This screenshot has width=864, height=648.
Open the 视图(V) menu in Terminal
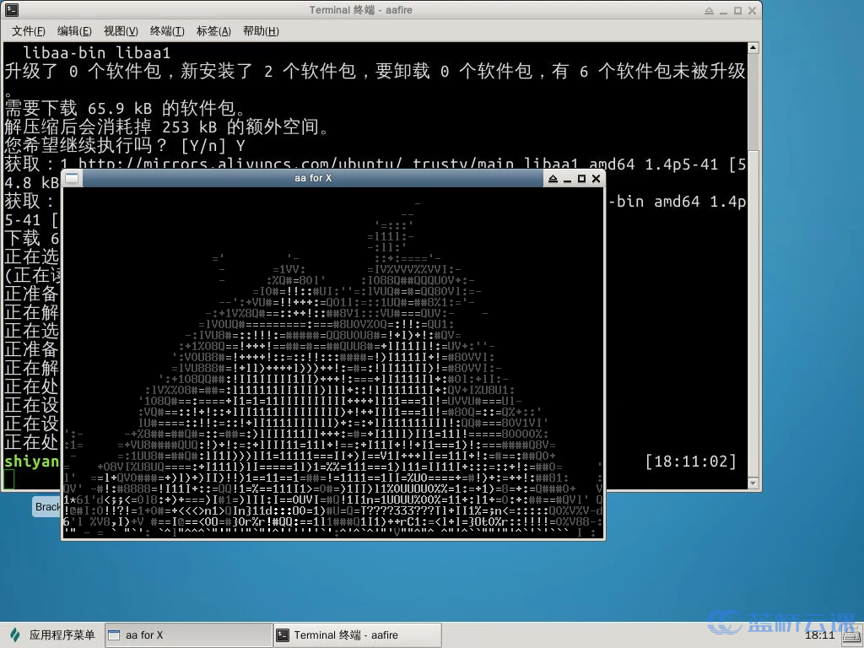121,31
